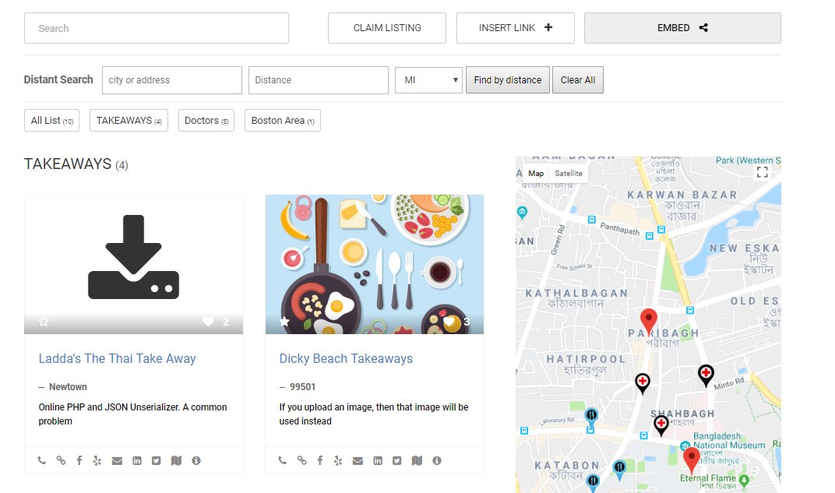Open the Ladda's The Thai Take Away link
The height and width of the screenshot is (493, 835).
click(x=117, y=359)
